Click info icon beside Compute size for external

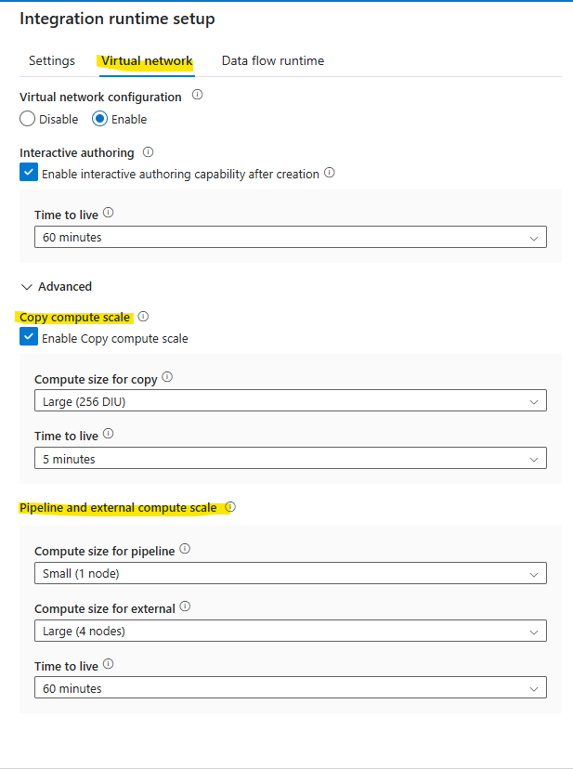click(185, 607)
